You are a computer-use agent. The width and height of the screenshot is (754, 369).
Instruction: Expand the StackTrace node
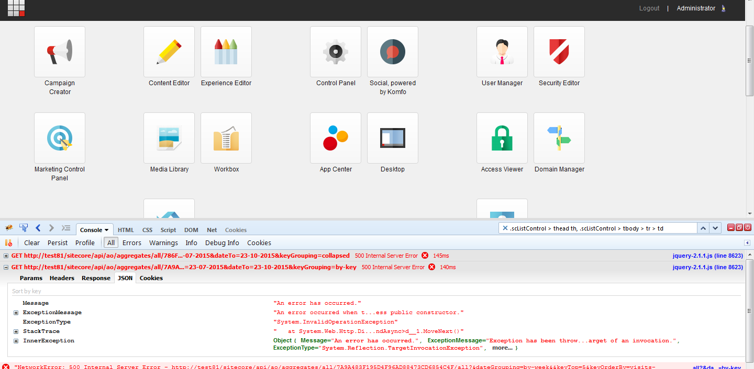(16, 331)
